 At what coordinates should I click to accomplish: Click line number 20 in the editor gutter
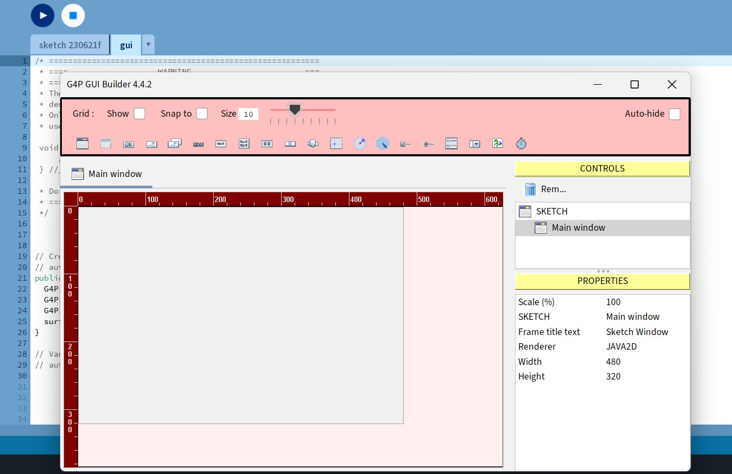click(x=22, y=267)
